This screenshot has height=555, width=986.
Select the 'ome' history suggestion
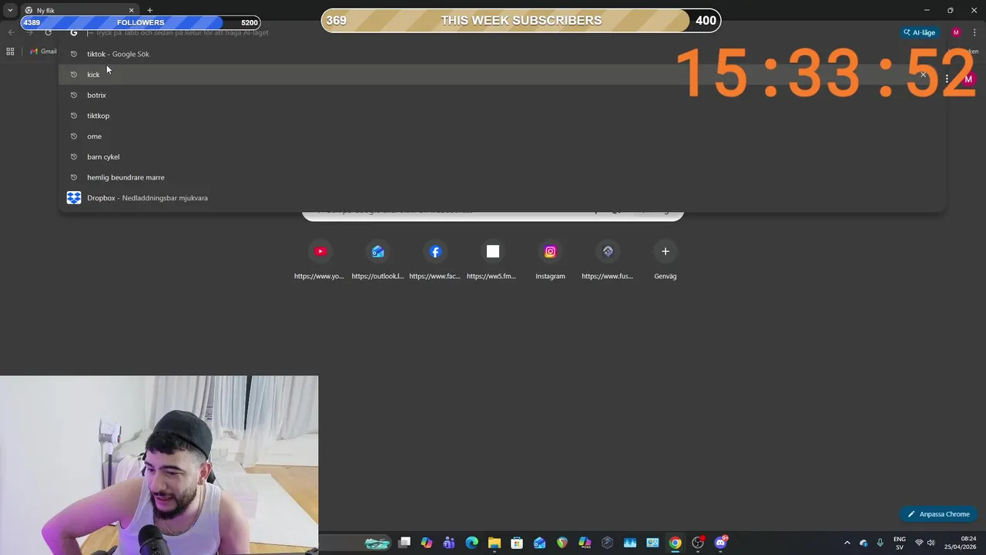click(x=501, y=136)
